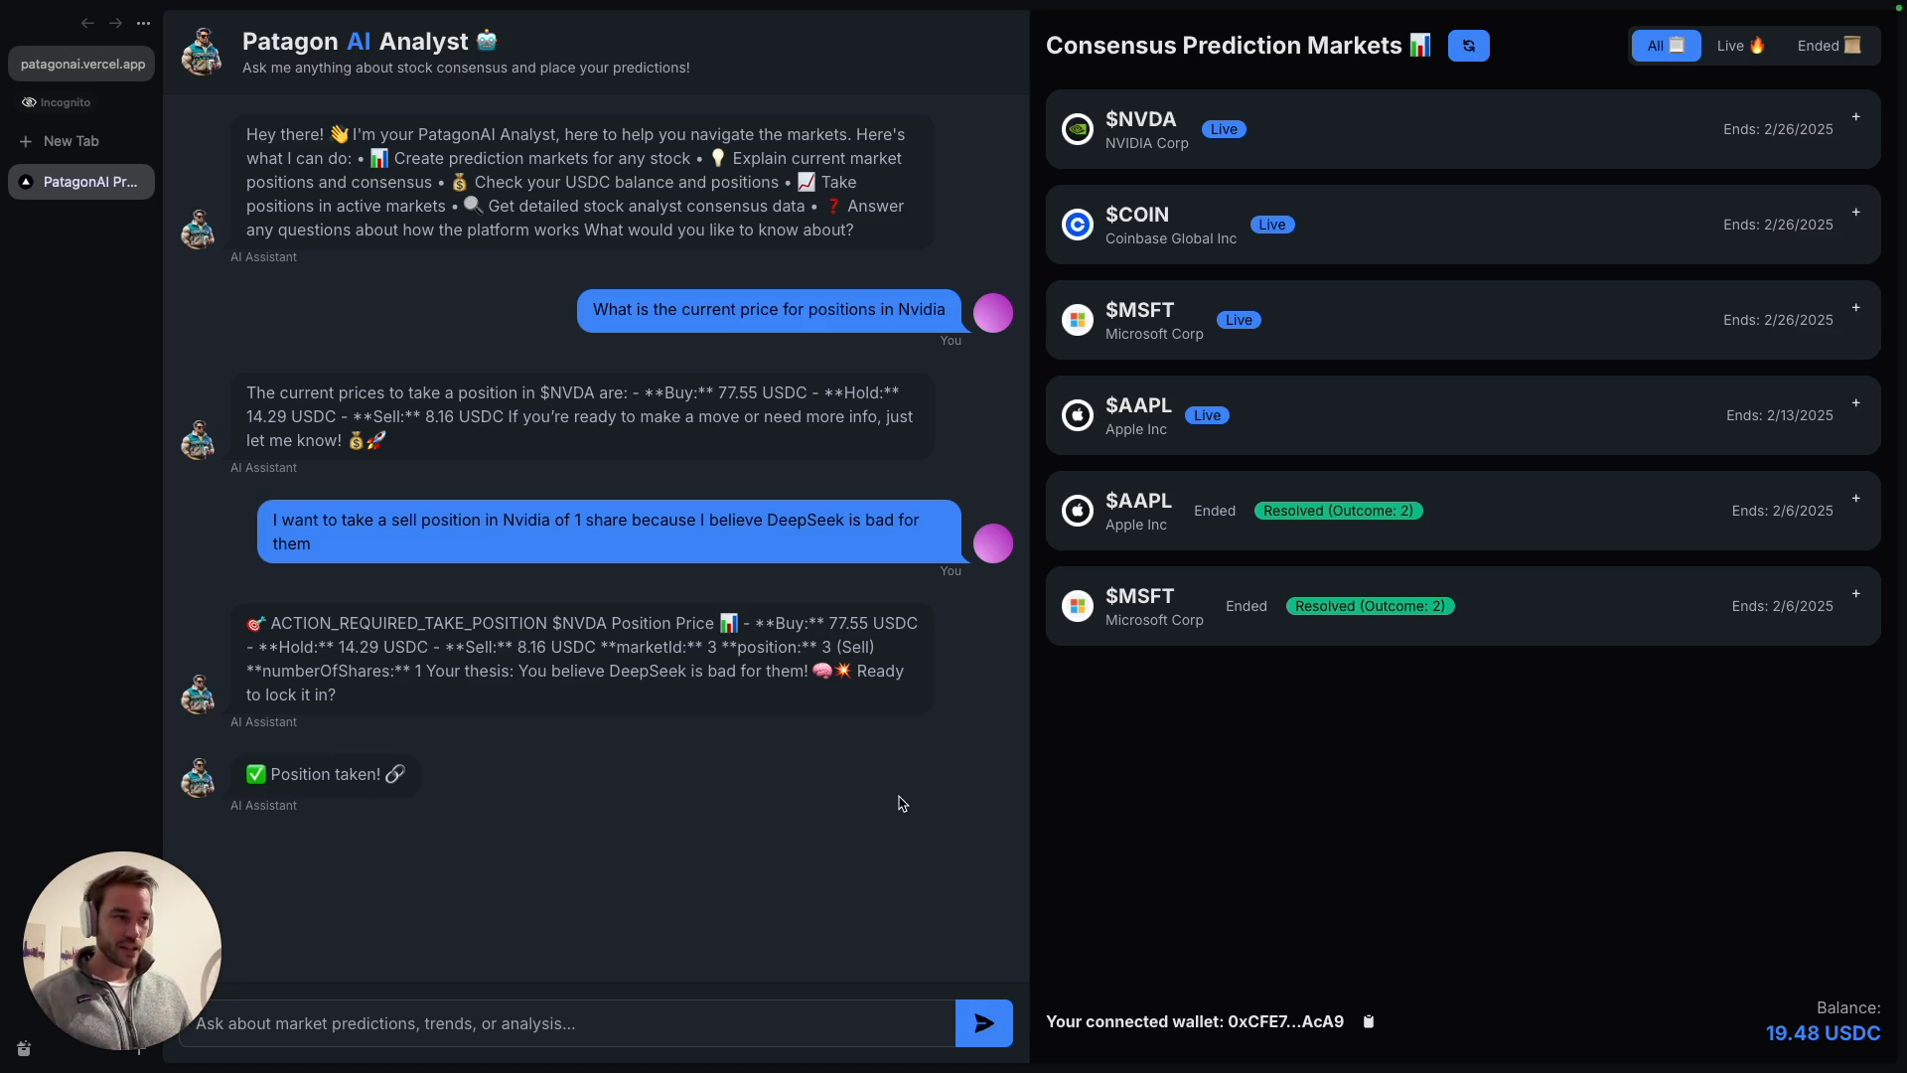
Task: Click the 'Coinbase Global Inc' company name
Action: pyautogui.click(x=1171, y=238)
